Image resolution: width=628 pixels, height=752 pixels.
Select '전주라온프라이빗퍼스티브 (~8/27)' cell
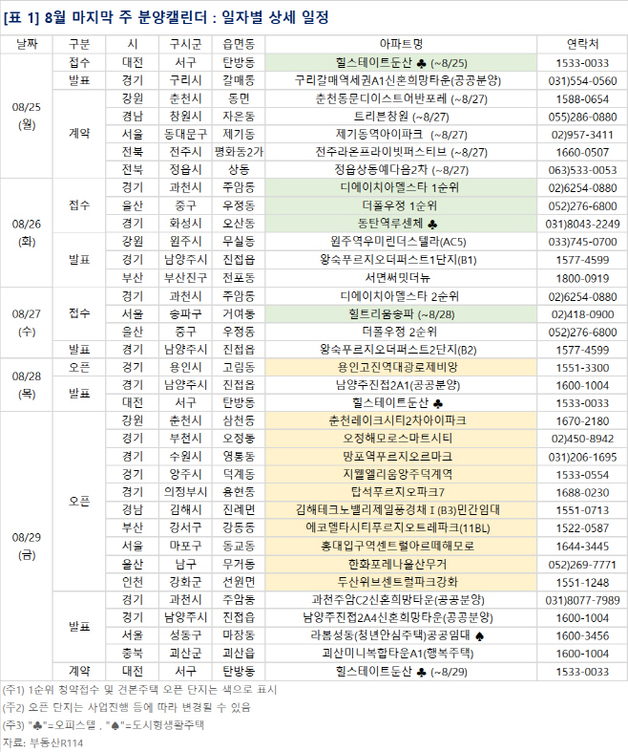coord(401,152)
